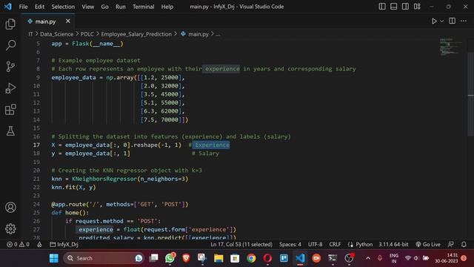This screenshot has width=474, height=267.
Task: Show hidden system tray icons
Action: 368,258
